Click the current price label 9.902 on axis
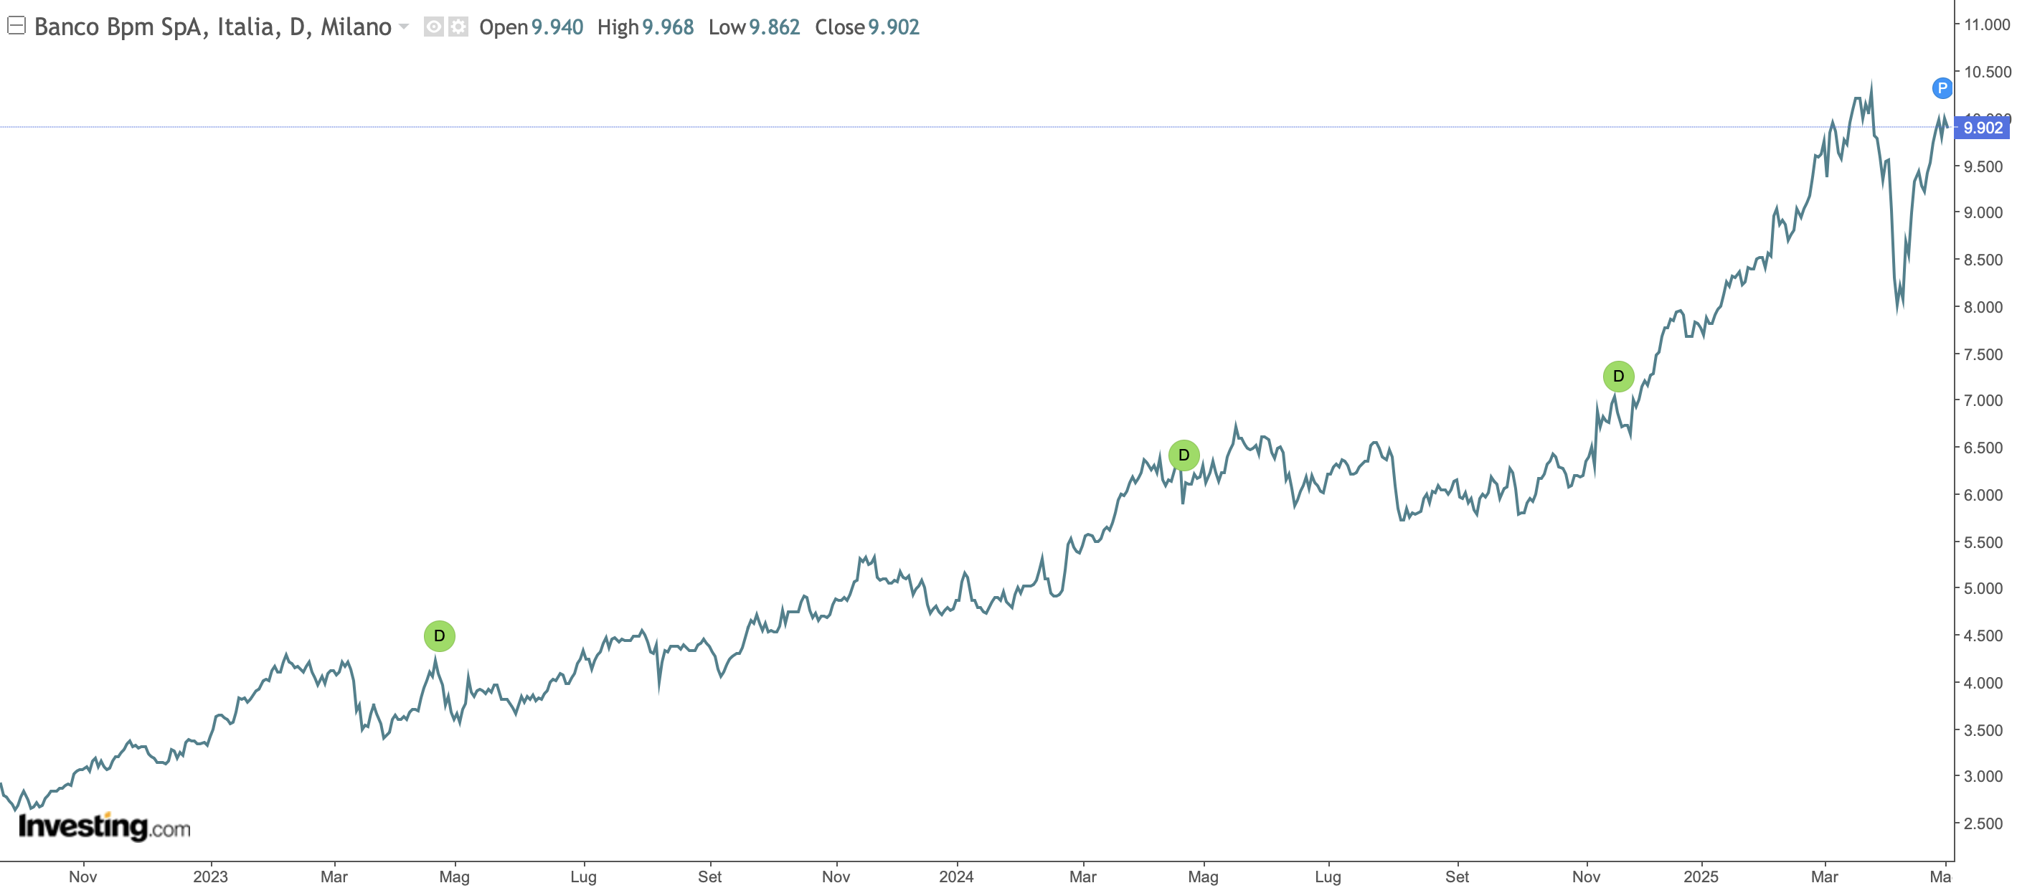The height and width of the screenshot is (888, 2017). (1983, 128)
